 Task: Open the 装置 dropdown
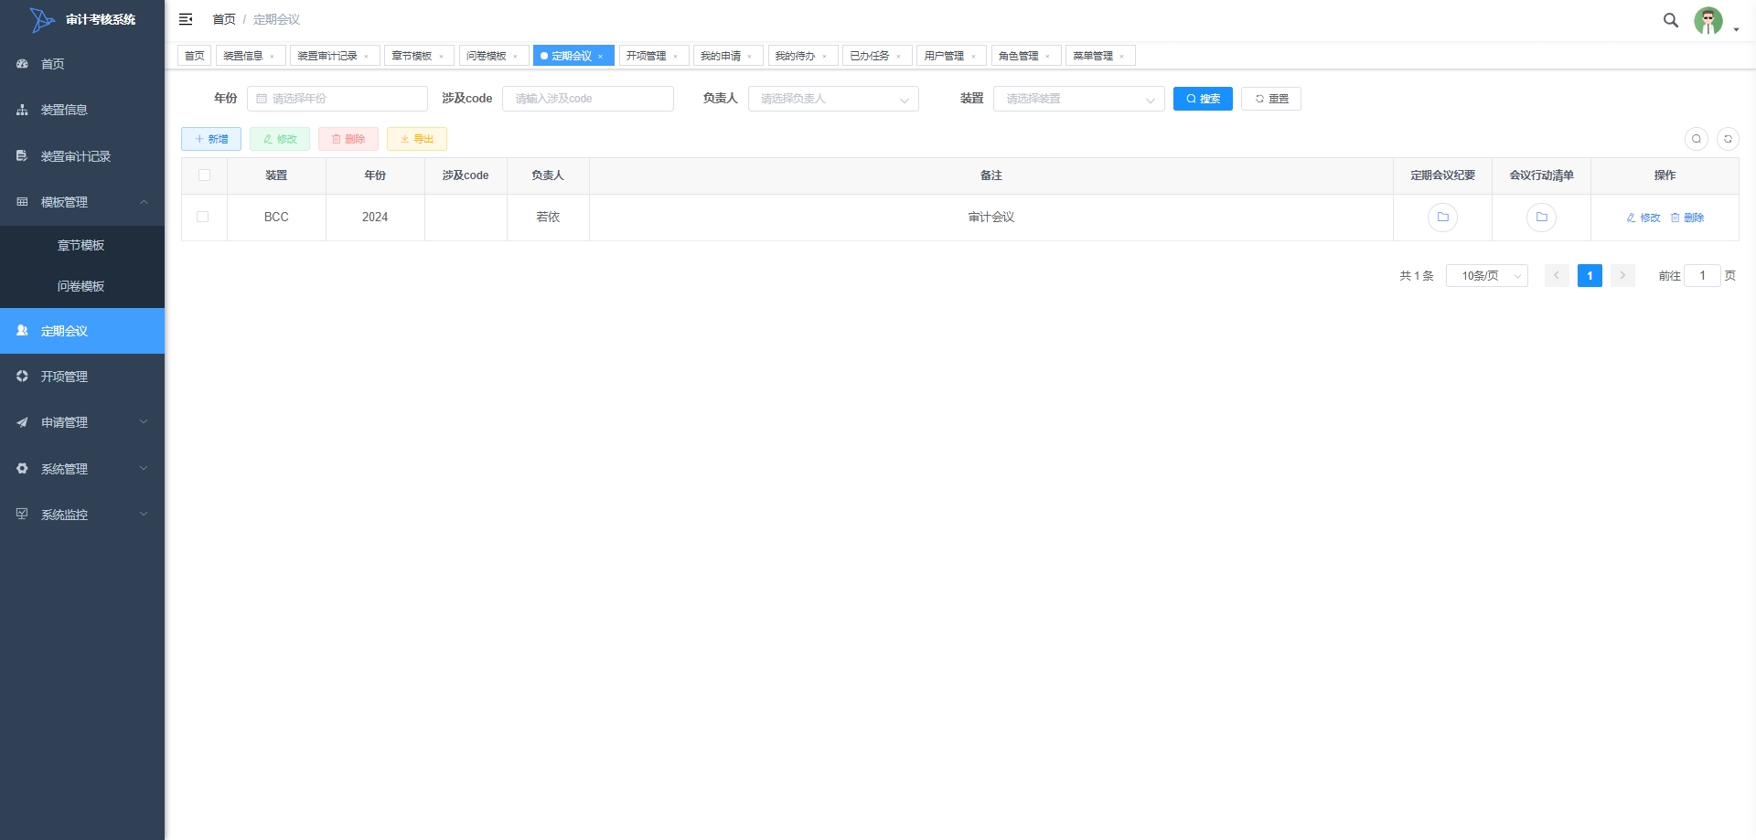pos(1079,99)
